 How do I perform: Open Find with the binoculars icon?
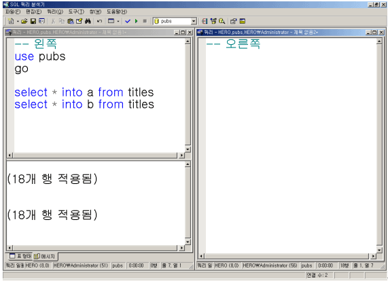click(x=88, y=21)
